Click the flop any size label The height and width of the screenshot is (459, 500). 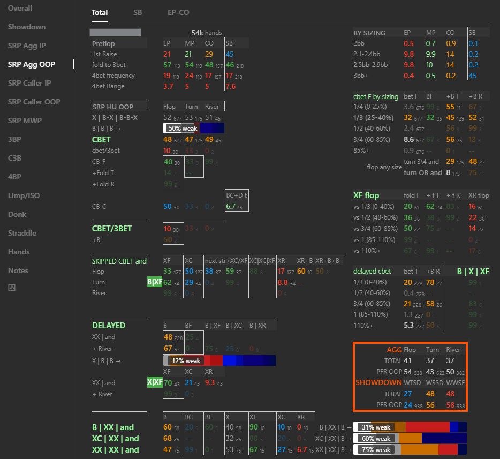pyautogui.click(x=384, y=167)
